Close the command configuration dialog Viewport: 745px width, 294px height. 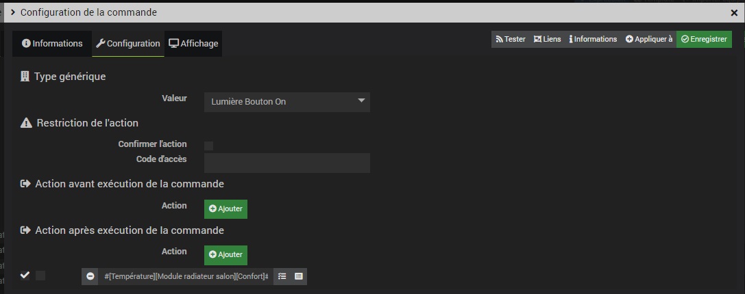pos(734,13)
